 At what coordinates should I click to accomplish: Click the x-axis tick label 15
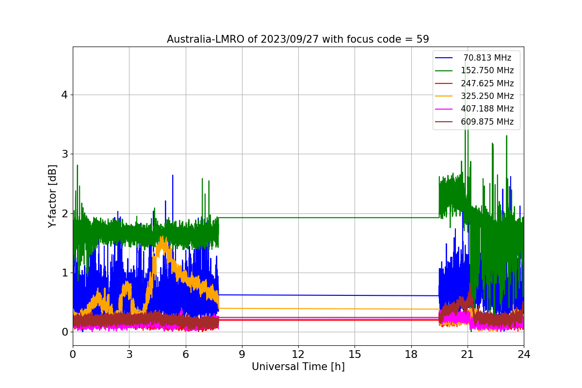point(355,354)
